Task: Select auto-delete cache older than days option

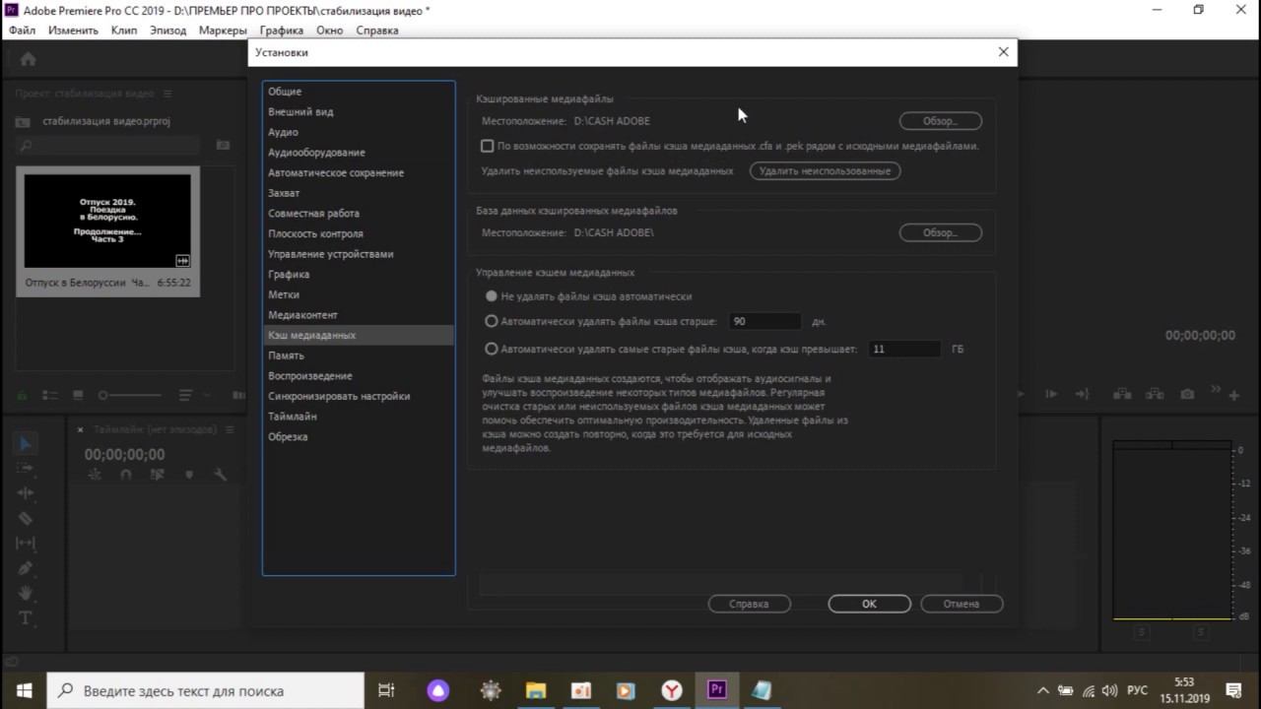Action: [x=492, y=321]
